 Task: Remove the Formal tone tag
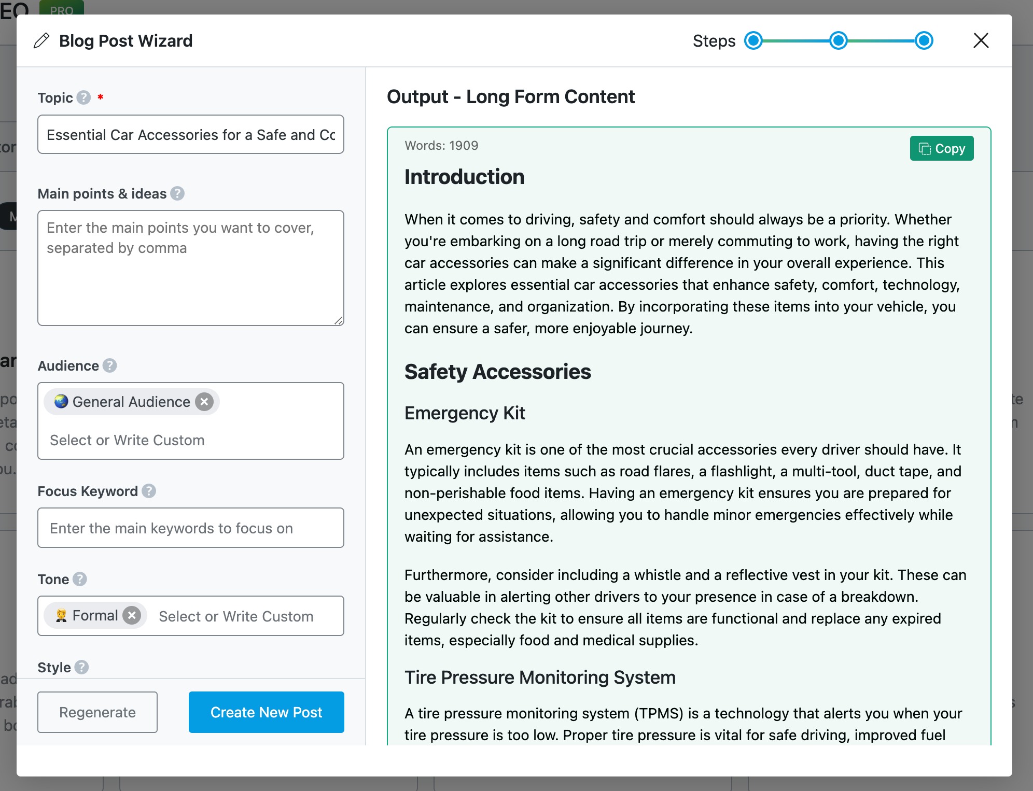click(132, 616)
